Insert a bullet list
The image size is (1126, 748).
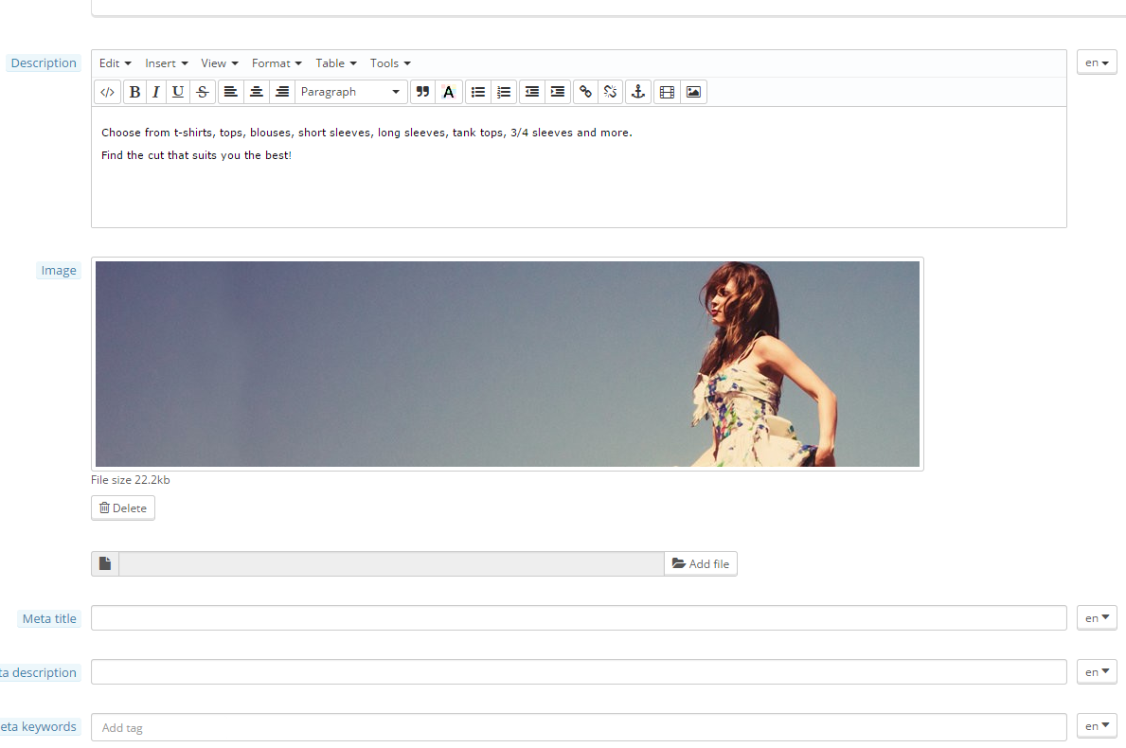[478, 92]
